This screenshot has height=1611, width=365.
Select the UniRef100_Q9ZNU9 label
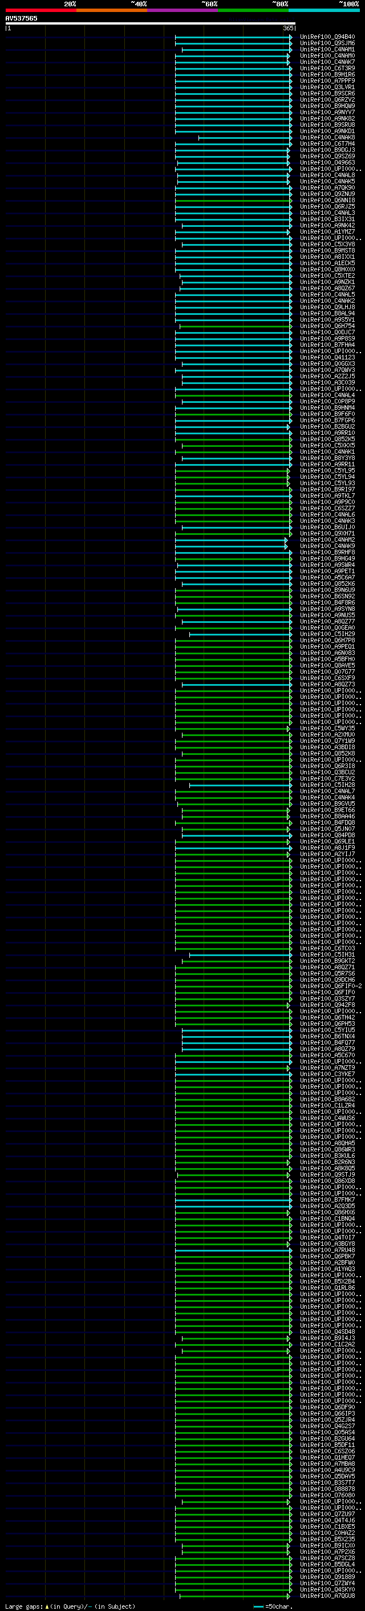327,194
